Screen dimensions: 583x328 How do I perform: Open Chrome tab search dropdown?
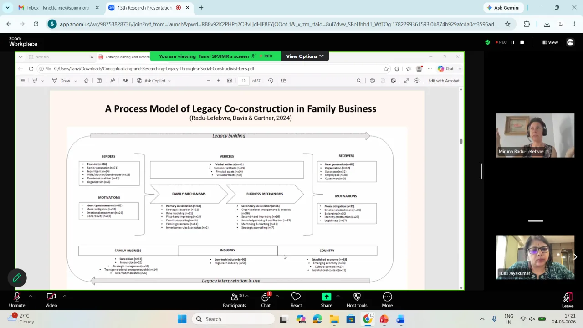7,8
